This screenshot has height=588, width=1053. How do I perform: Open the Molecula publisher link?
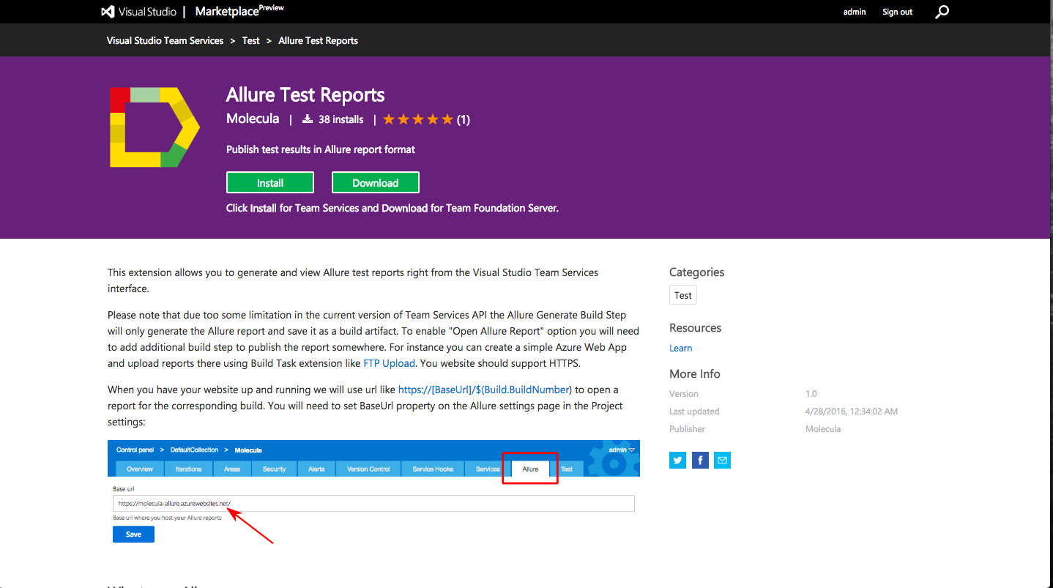point(253,119)
